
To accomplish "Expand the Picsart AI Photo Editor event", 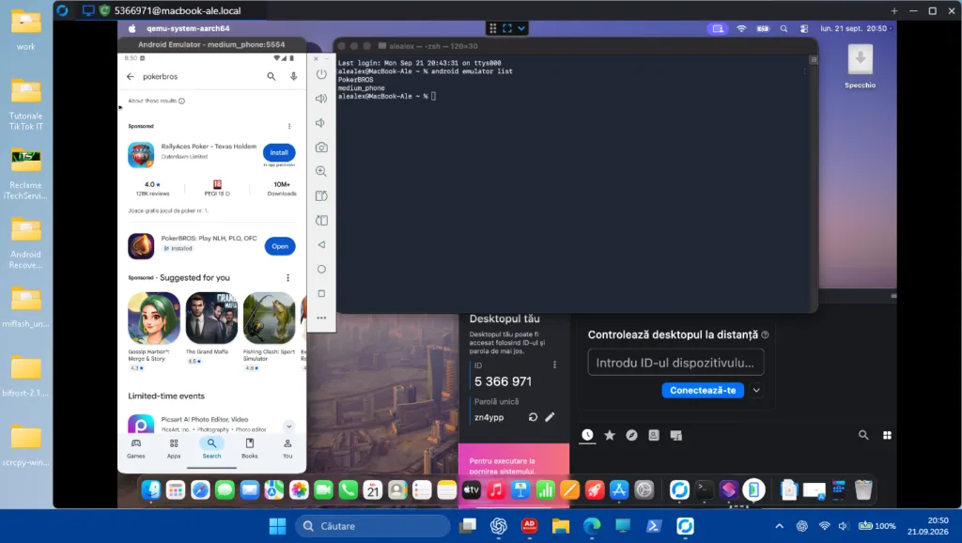I will [x=289, y=426].
